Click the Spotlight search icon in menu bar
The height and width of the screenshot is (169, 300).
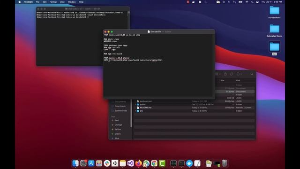[x=252, y=2]
